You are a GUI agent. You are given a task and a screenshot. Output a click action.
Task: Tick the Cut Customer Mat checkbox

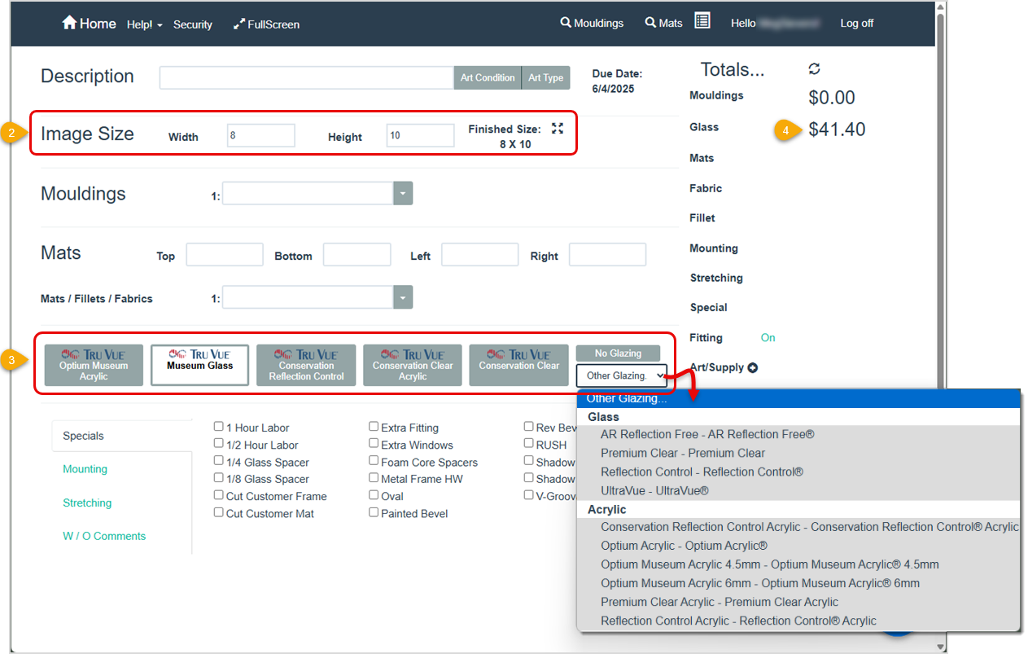(219, 513)
